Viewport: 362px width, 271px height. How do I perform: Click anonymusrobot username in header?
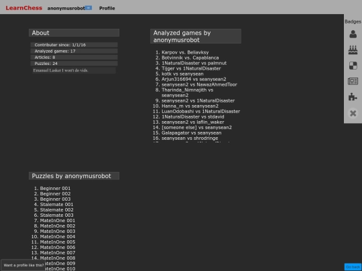(x=66, y=8)
